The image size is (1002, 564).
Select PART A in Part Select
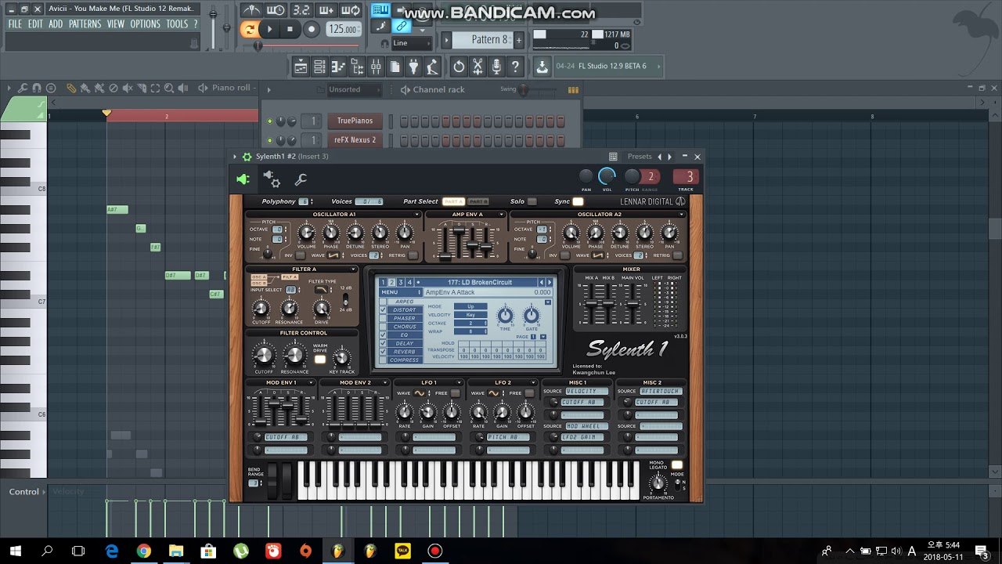tap(453, 201)
